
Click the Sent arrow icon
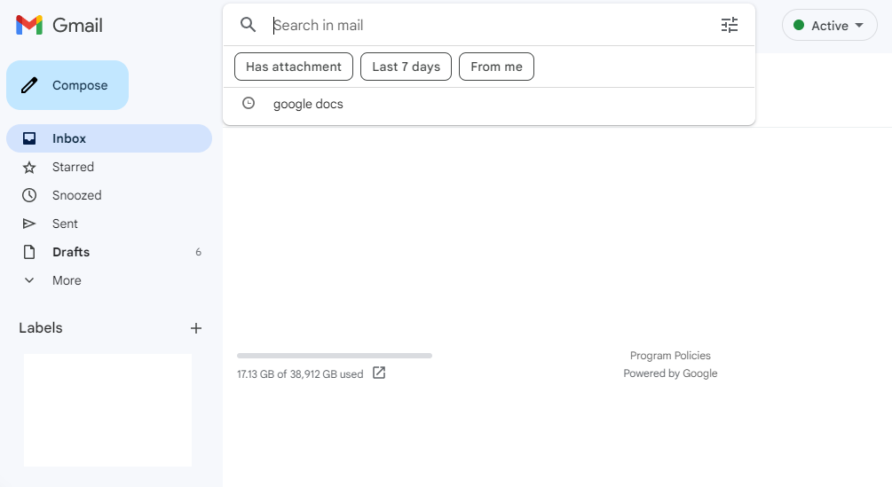(29, 224)
